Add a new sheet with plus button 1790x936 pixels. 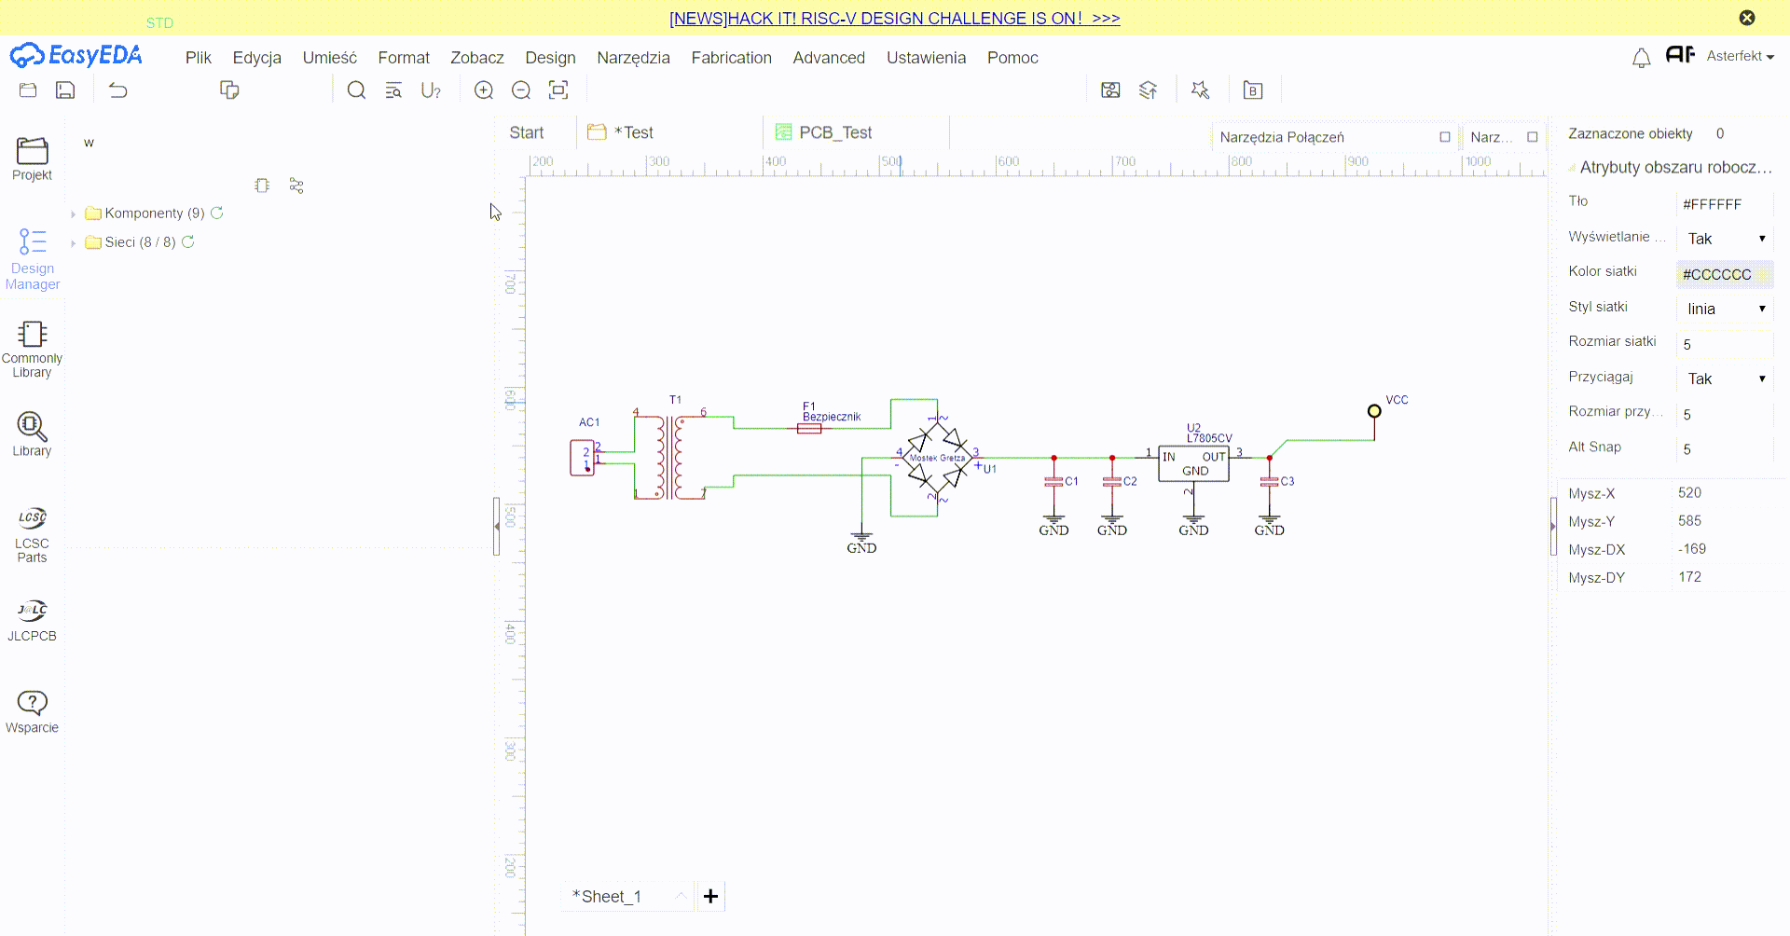pos(710,896)
